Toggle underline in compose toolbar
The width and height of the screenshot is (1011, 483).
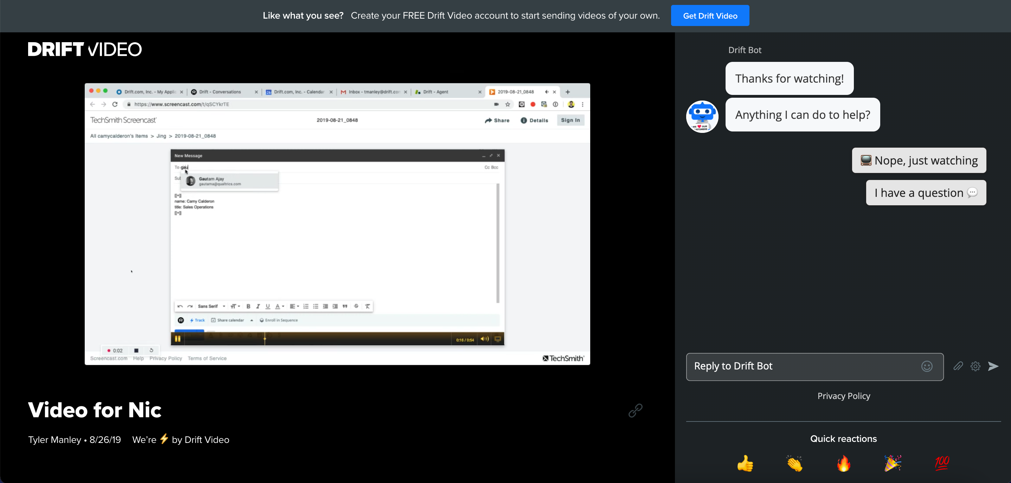pos(268,306)
